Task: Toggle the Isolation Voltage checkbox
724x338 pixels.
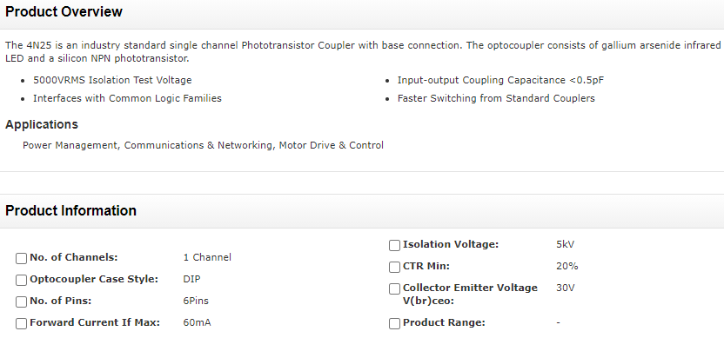Action: point(394,245)
